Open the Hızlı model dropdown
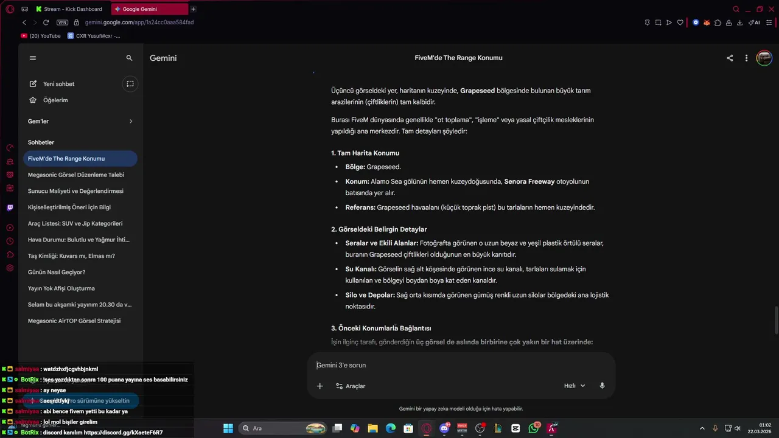 [x=575, y=386]
